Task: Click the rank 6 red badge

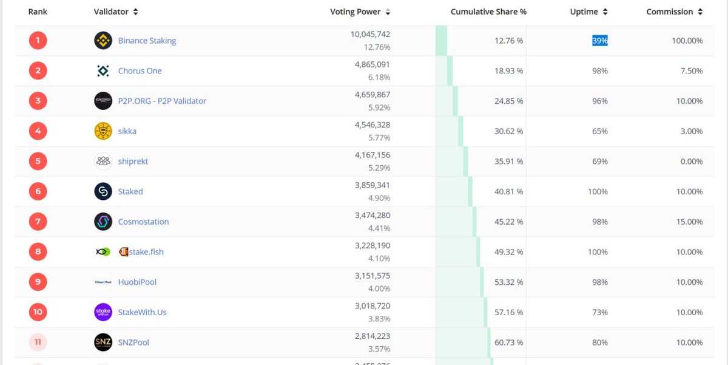Action: click(38, 191)
